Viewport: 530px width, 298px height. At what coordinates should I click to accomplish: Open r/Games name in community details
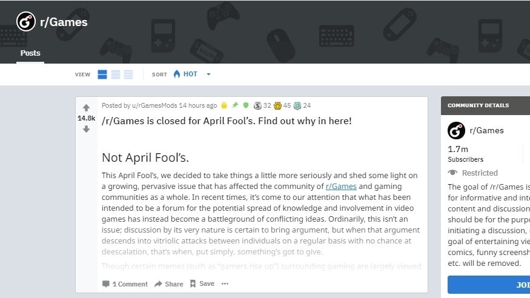coord(487,130)
